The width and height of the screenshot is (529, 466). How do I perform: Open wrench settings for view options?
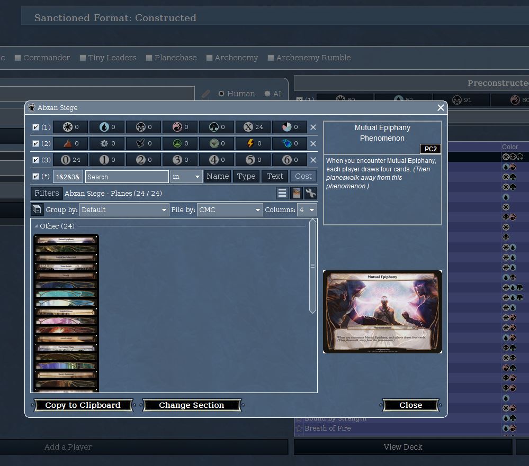pos(311,193)
